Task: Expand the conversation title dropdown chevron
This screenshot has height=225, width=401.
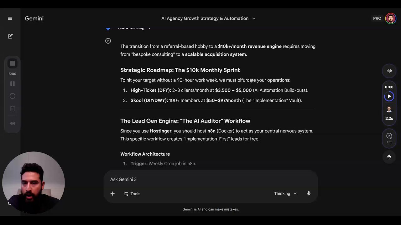Action: (253, 18)
